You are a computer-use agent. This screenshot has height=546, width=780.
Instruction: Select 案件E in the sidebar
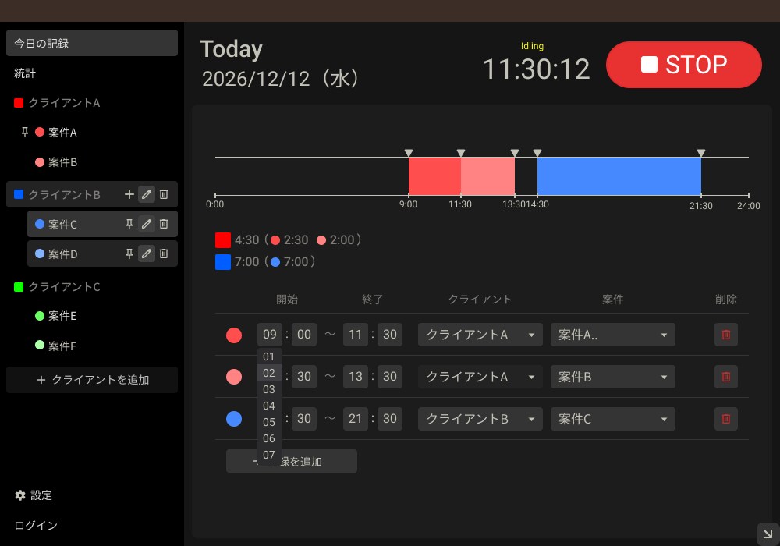[x=62, y=316]
